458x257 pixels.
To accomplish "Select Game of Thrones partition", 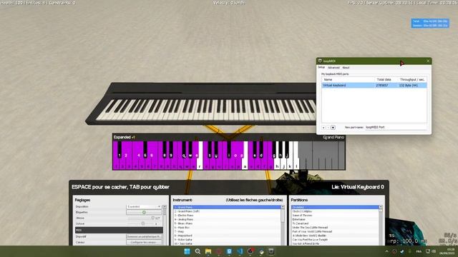I will click(x=336, y=216).
